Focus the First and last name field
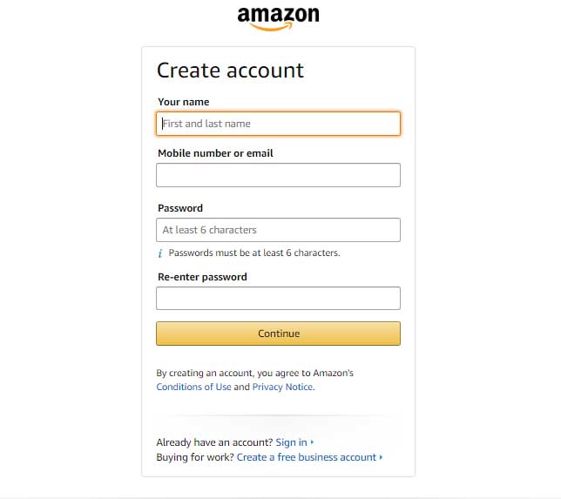This screenshot has height=499, width=561. pyautogui.click(x=278, y=124)
